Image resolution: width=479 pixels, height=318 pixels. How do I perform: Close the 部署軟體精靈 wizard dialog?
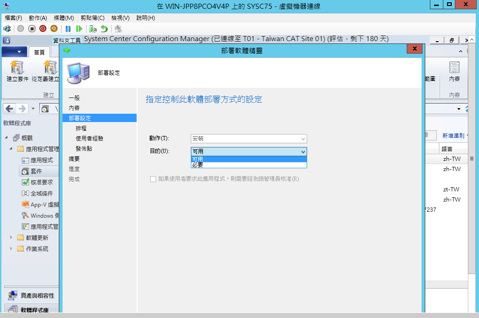click(x=415, y=49)
